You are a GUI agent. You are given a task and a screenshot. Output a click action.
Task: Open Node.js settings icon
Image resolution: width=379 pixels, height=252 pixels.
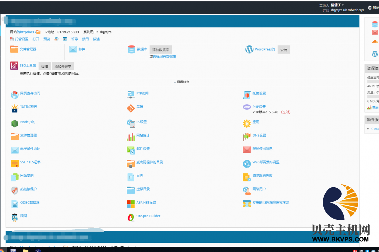tap(15, 123)
